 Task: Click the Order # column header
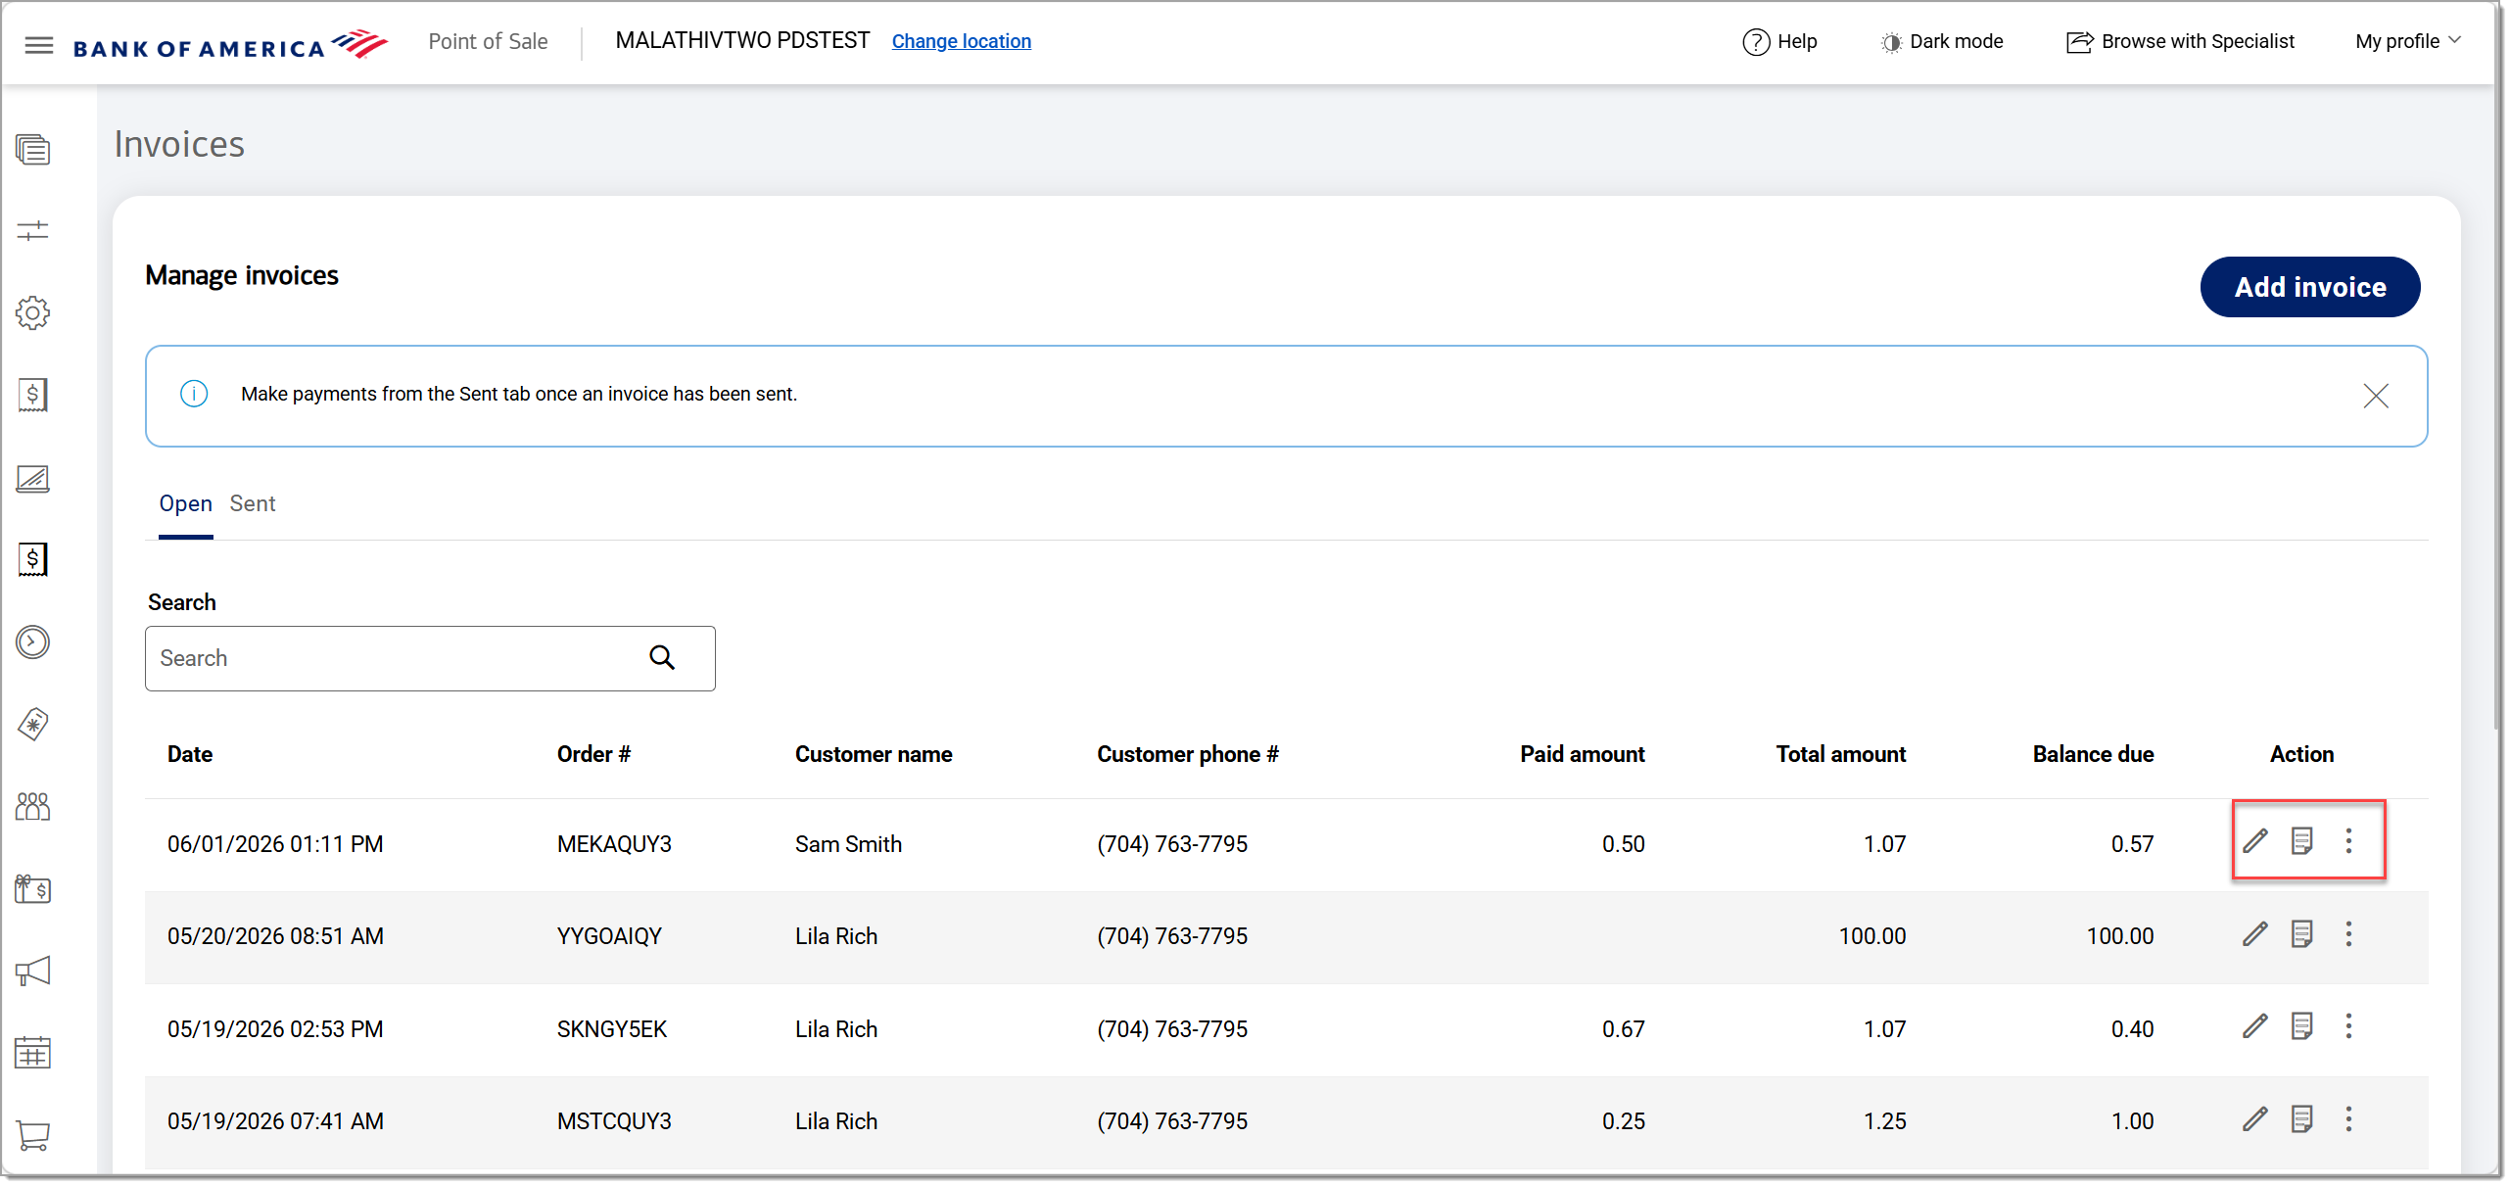(x=593, y=754)
